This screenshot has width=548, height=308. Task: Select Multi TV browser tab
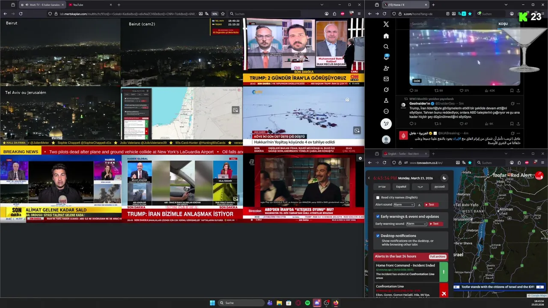pos(42,5)
